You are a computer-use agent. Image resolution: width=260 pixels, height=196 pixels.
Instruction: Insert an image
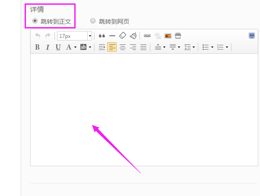coord(168,36)
